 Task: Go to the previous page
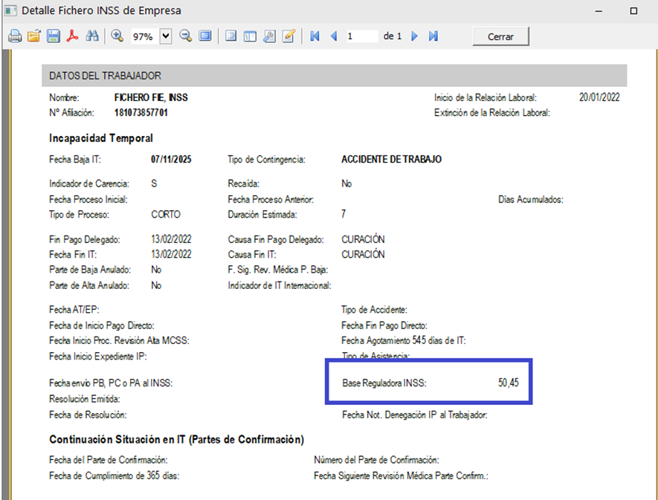333,36
